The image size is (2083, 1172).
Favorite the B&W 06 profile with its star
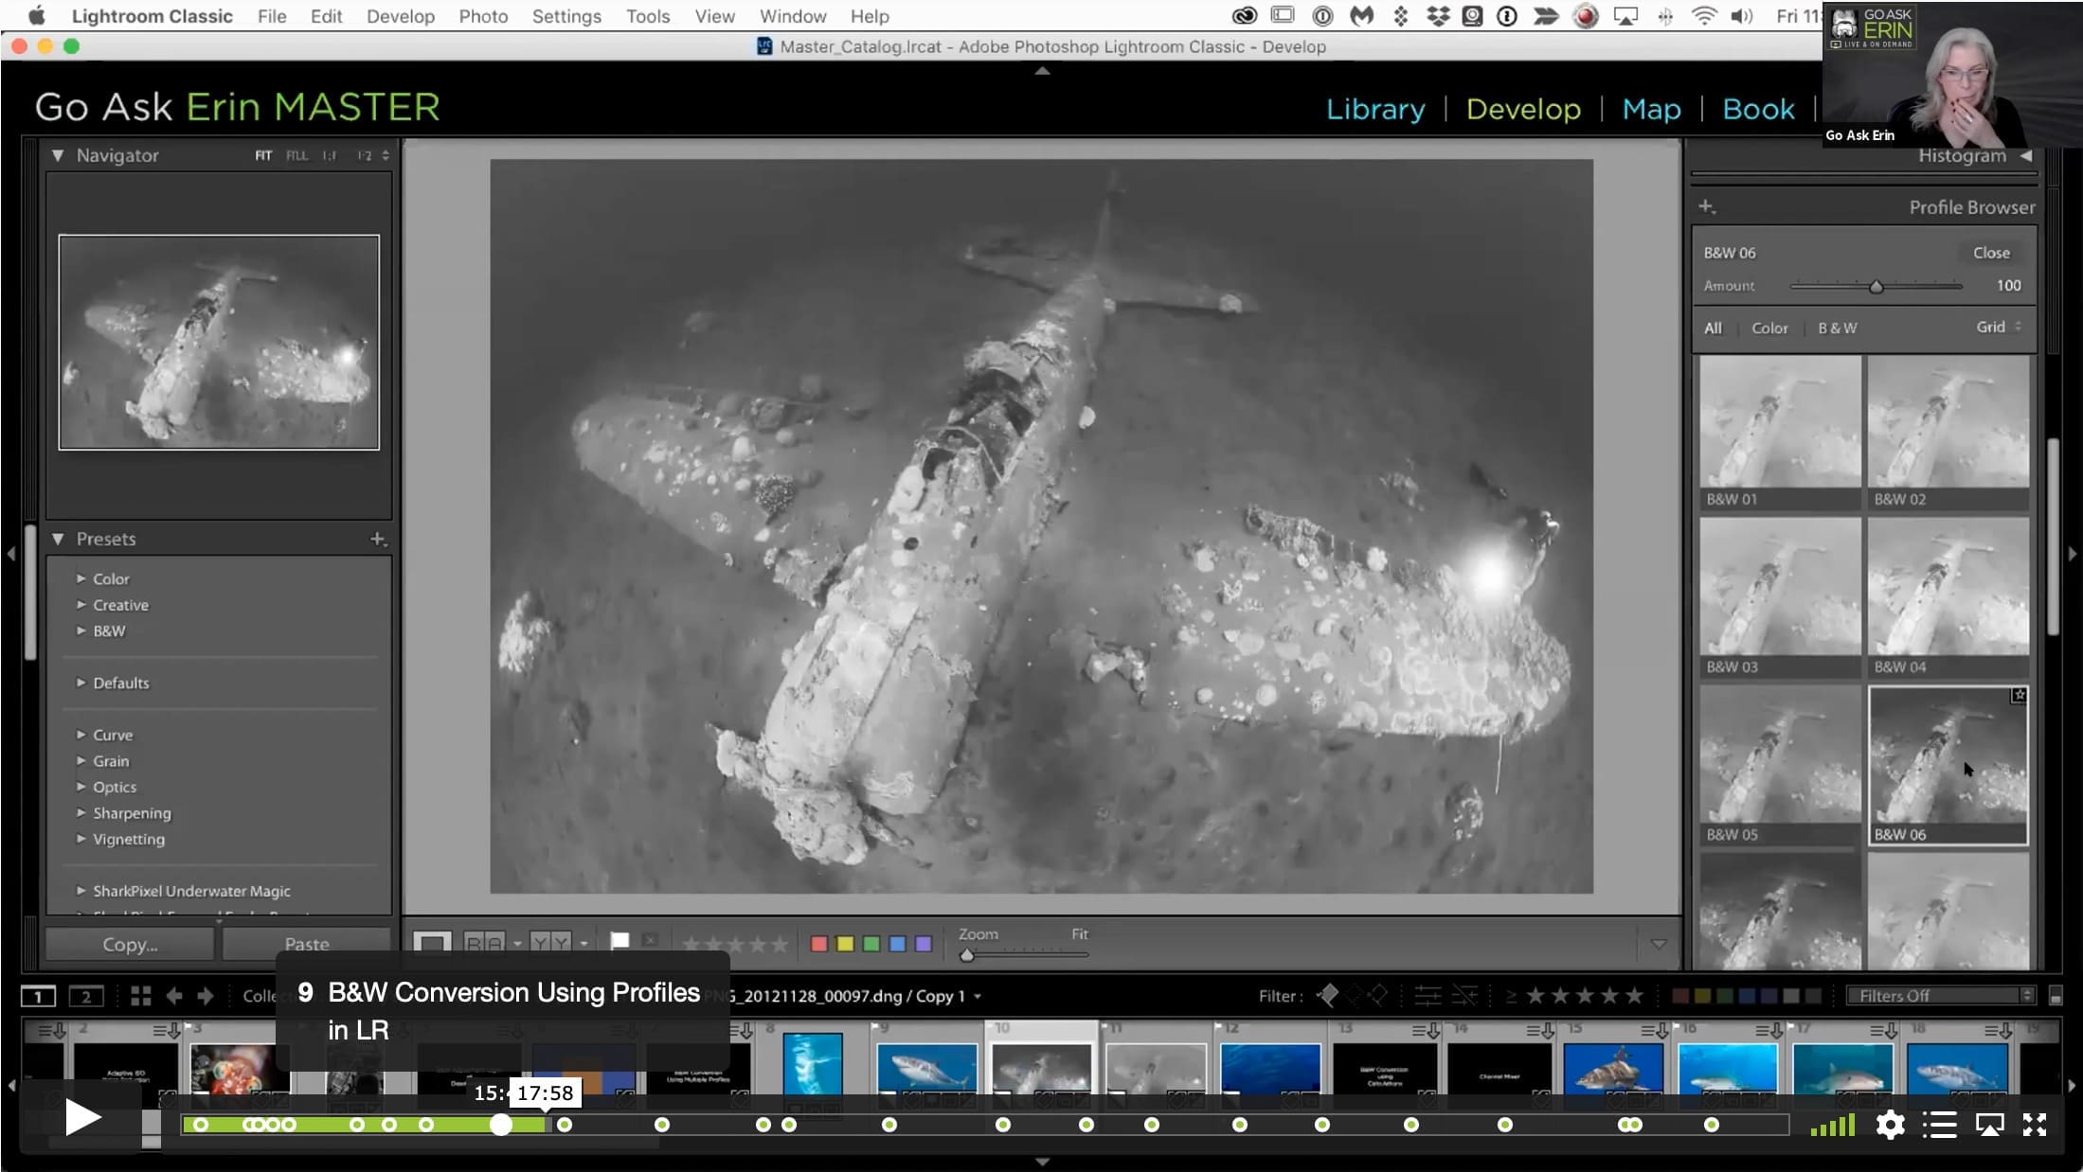(2019, 695)
